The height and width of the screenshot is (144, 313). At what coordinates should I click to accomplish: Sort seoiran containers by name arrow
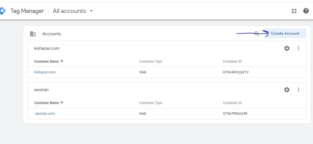pos(62,103)
